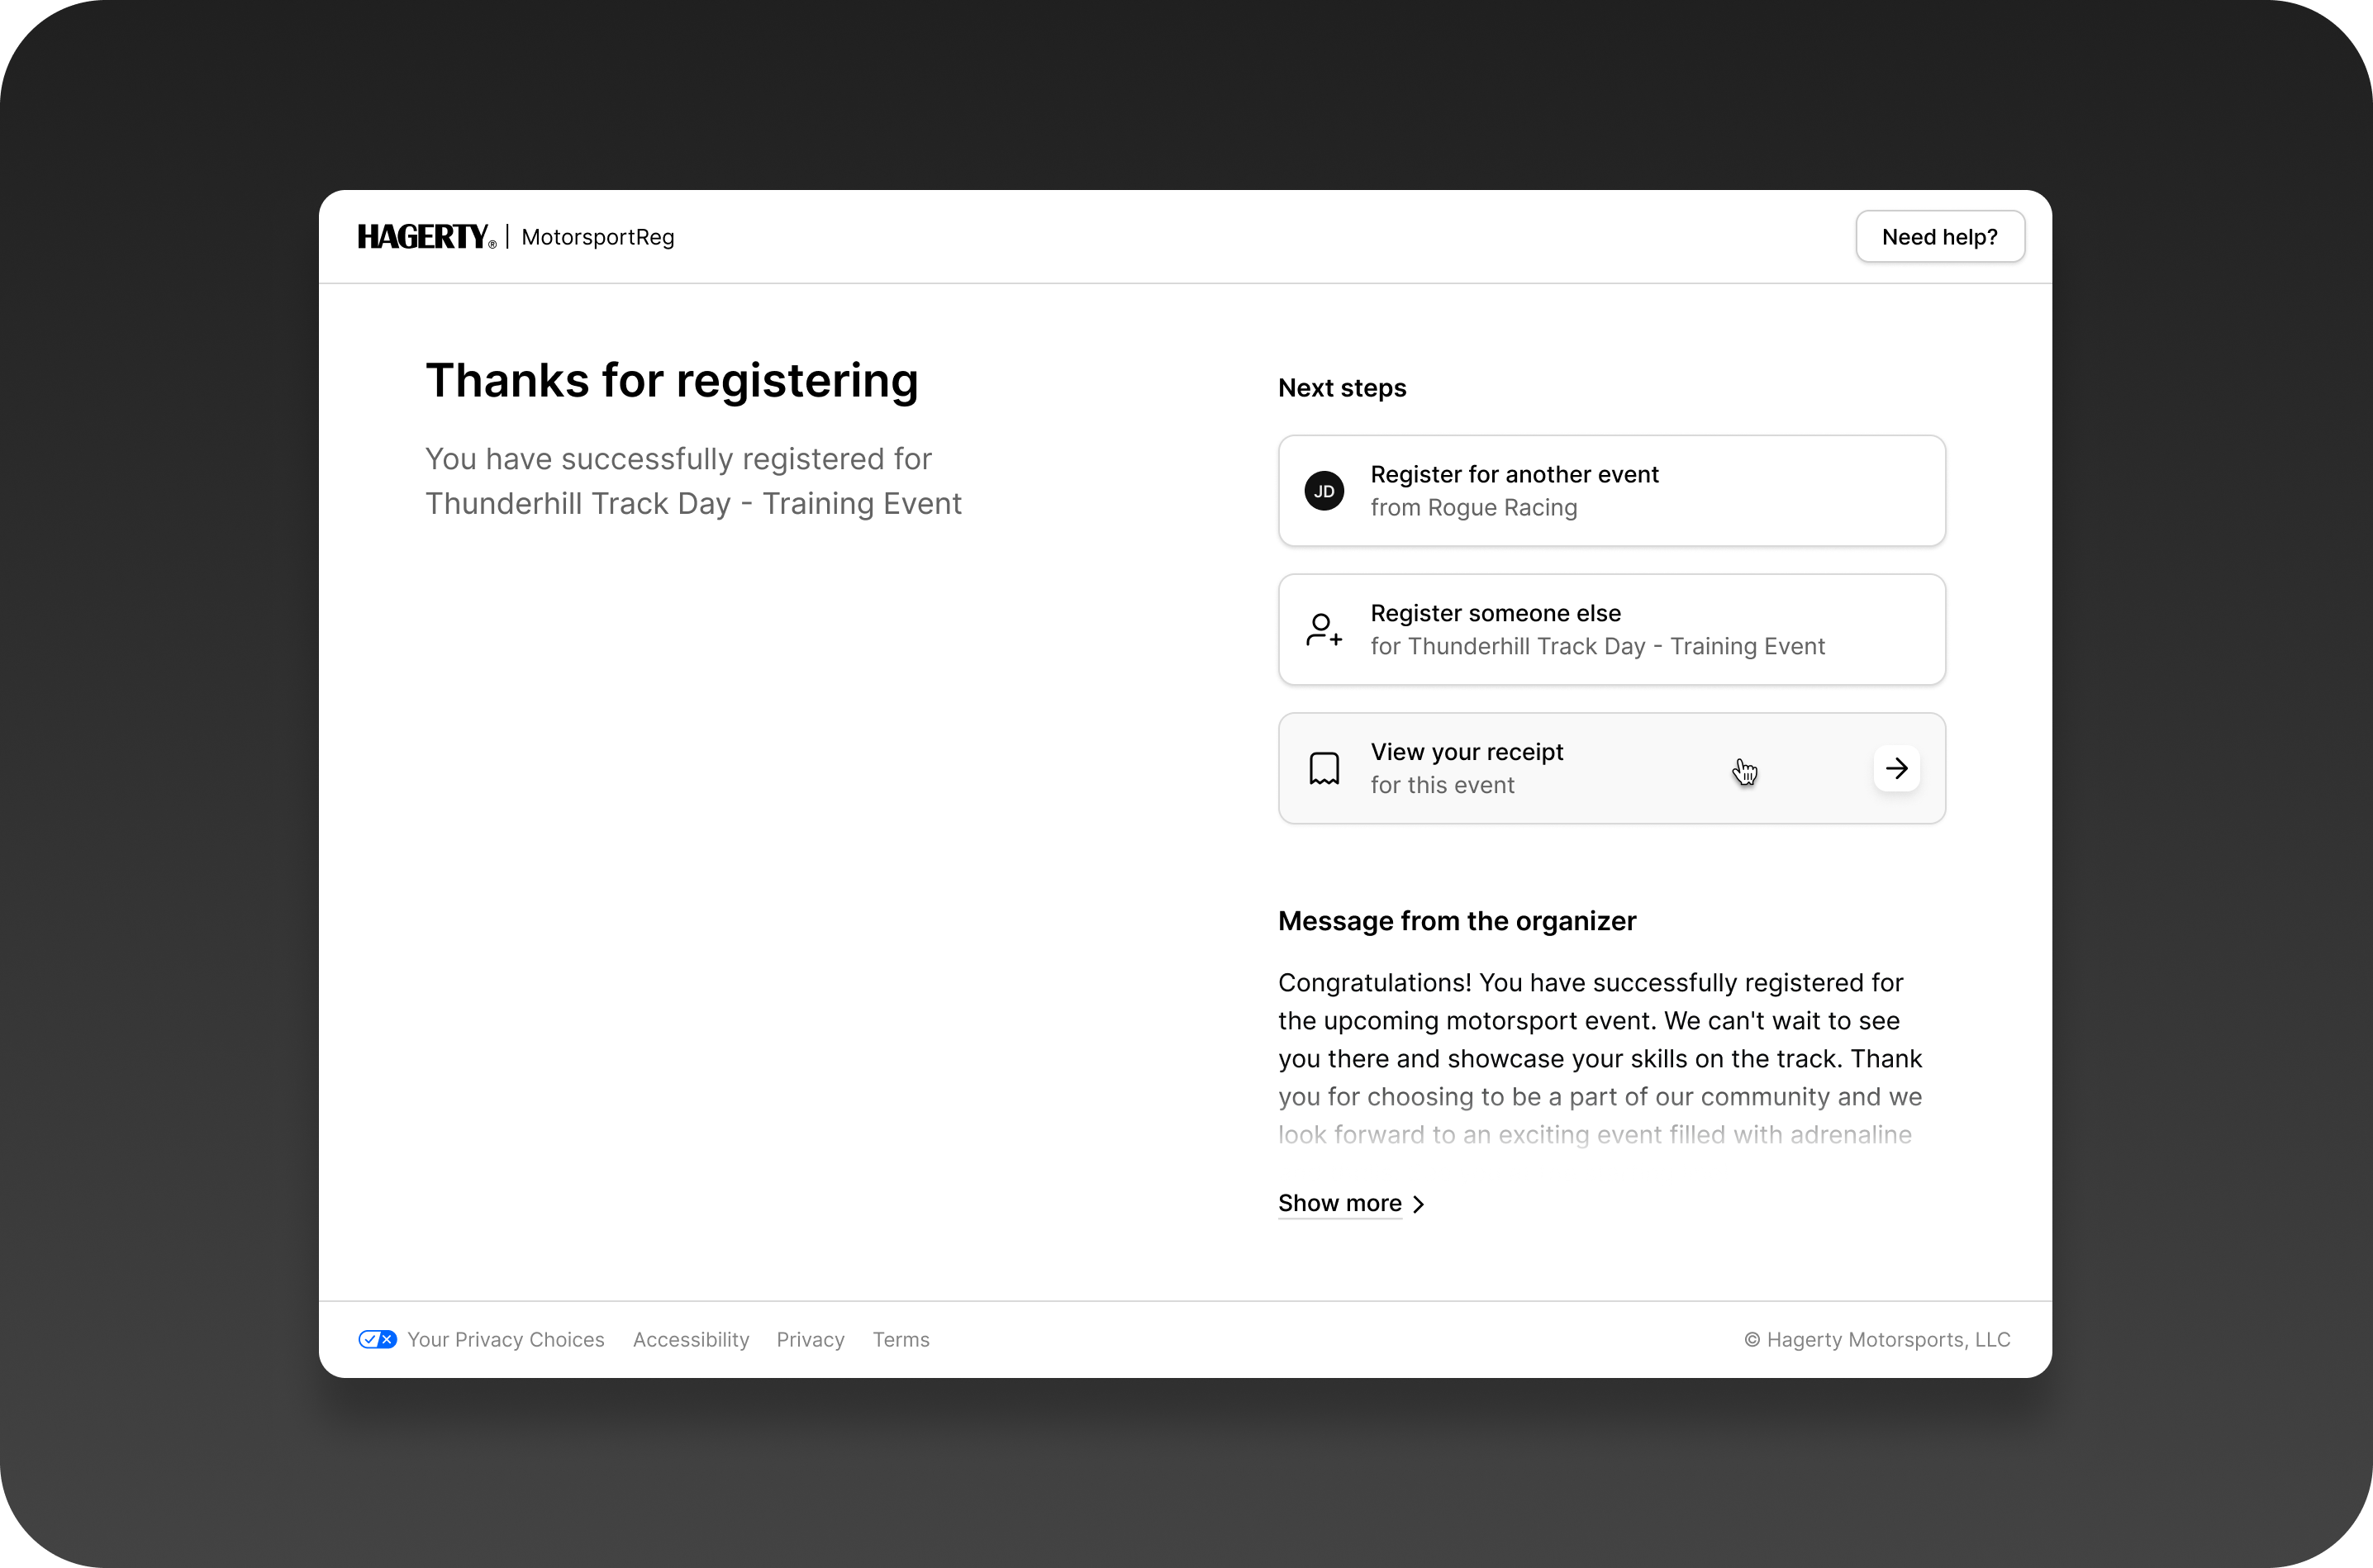2373x1568 pixels.
Task: Click the arrow on Register for another event
Action: click(1895, 490)
